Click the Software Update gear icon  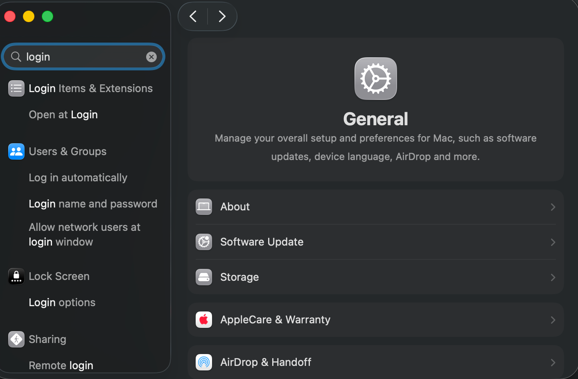(204, 242)
